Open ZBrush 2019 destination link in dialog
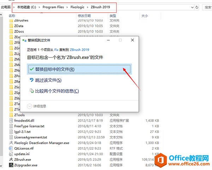 point(79,50)
